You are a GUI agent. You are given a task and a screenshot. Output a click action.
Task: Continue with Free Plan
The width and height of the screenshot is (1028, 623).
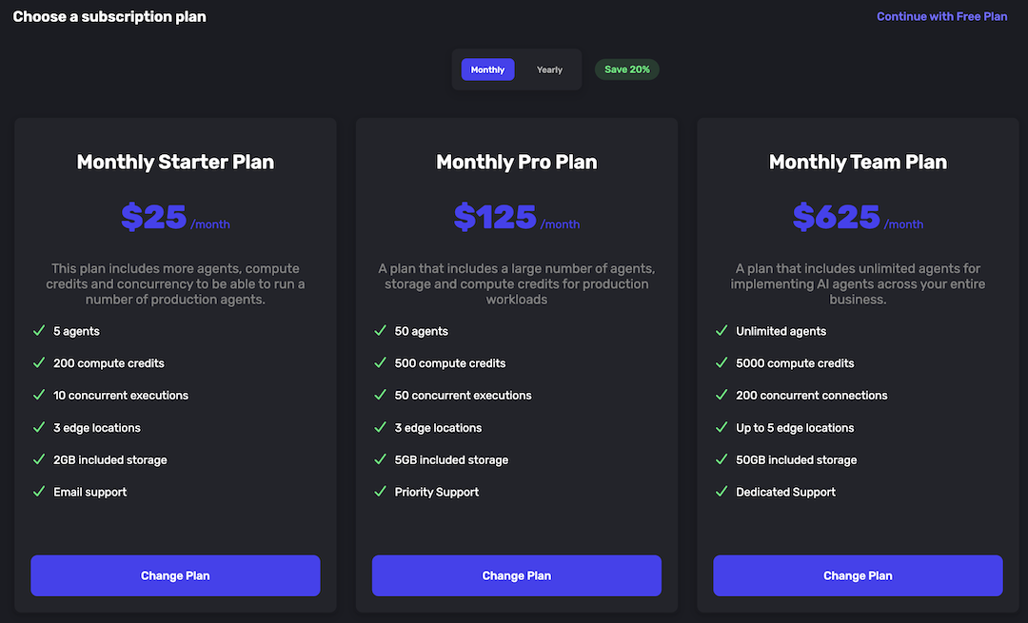941,16
